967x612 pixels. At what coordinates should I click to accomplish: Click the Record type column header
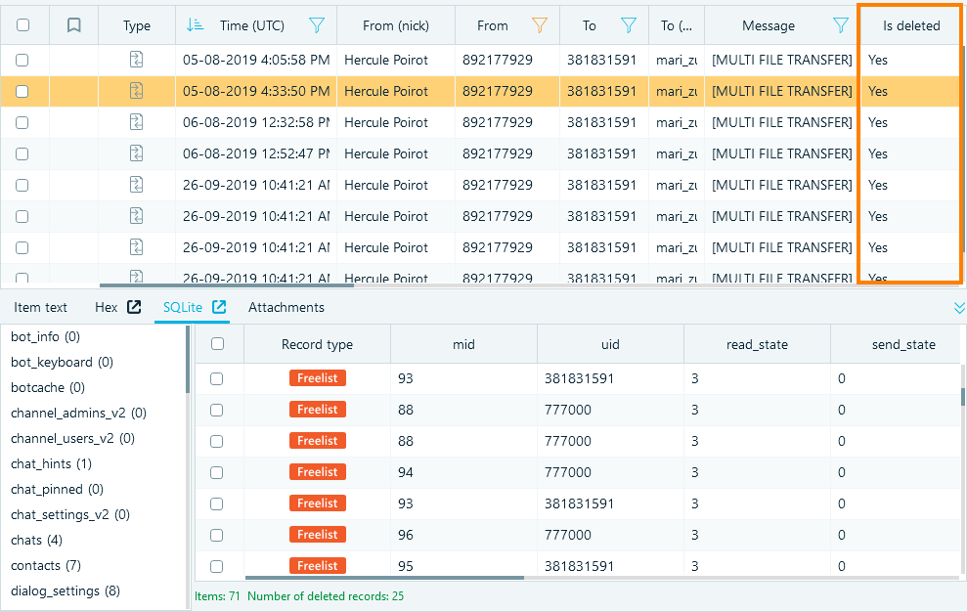point(317,344)
